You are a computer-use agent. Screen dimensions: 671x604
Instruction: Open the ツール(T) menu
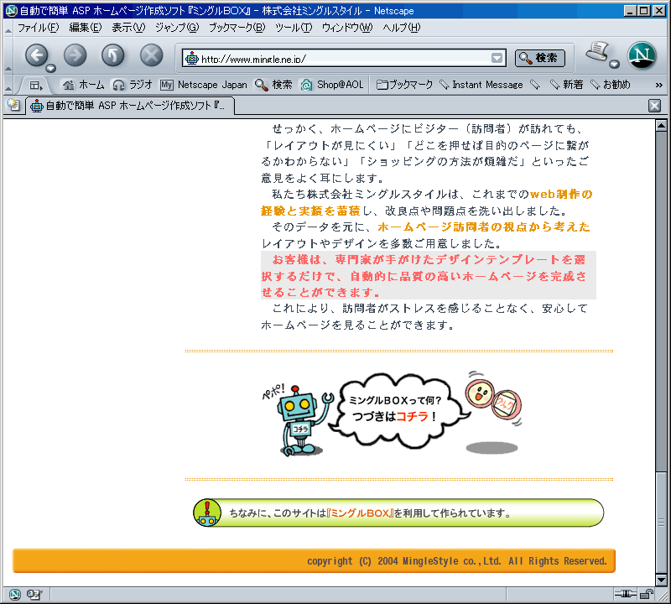tap(294, 28)
